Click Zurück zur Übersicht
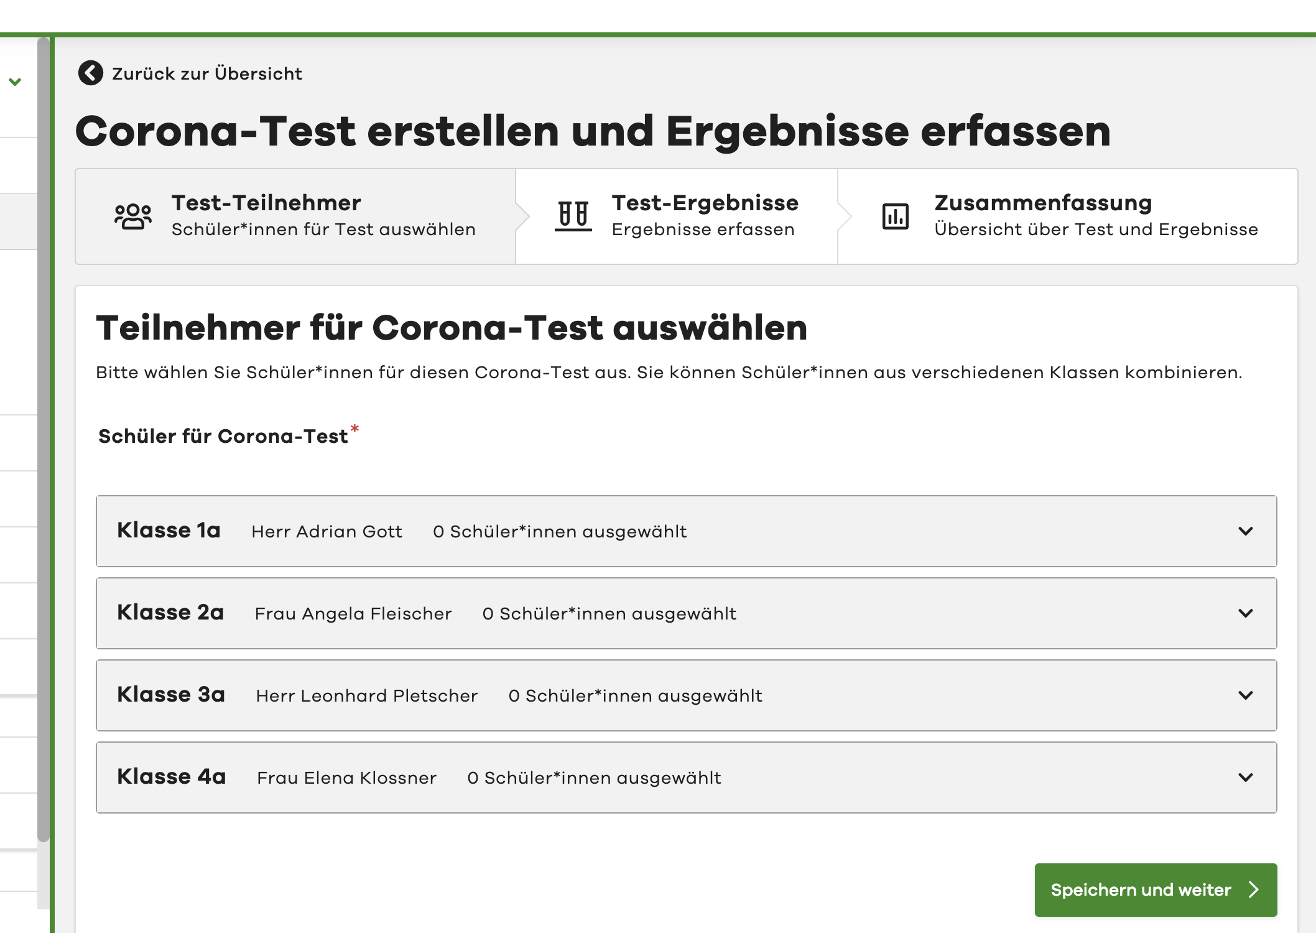Screen dimensions: 1316x933 click(205, 73)
